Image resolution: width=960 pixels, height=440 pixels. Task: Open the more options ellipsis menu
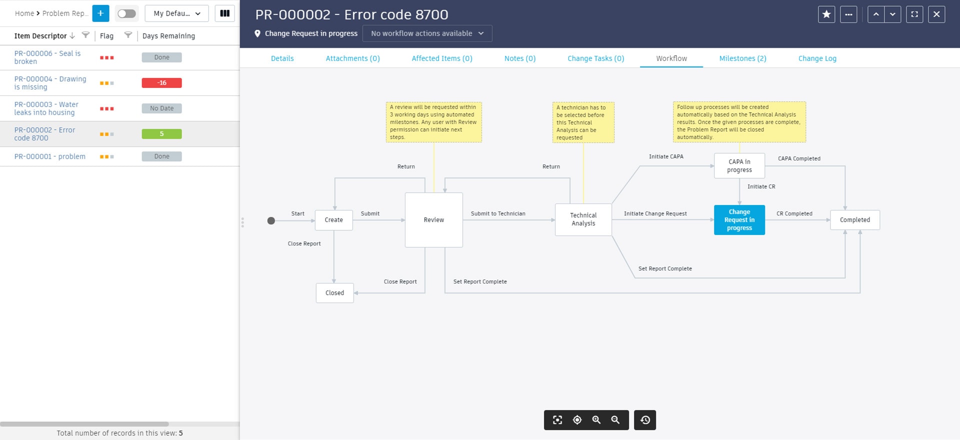[848, 14]
